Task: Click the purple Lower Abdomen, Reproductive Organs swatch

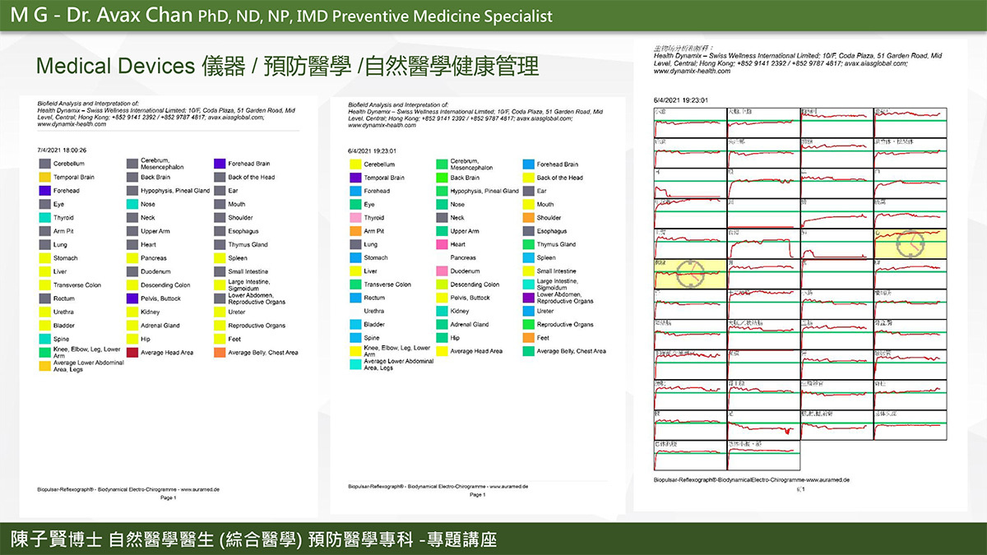Action: click(528, 298)
